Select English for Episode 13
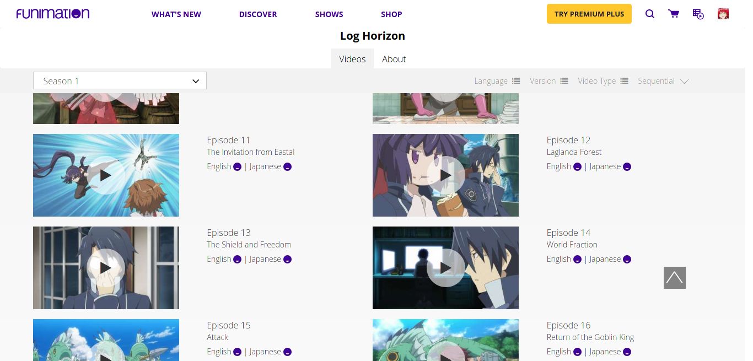753x361 pixels. [x=219, y=260]
